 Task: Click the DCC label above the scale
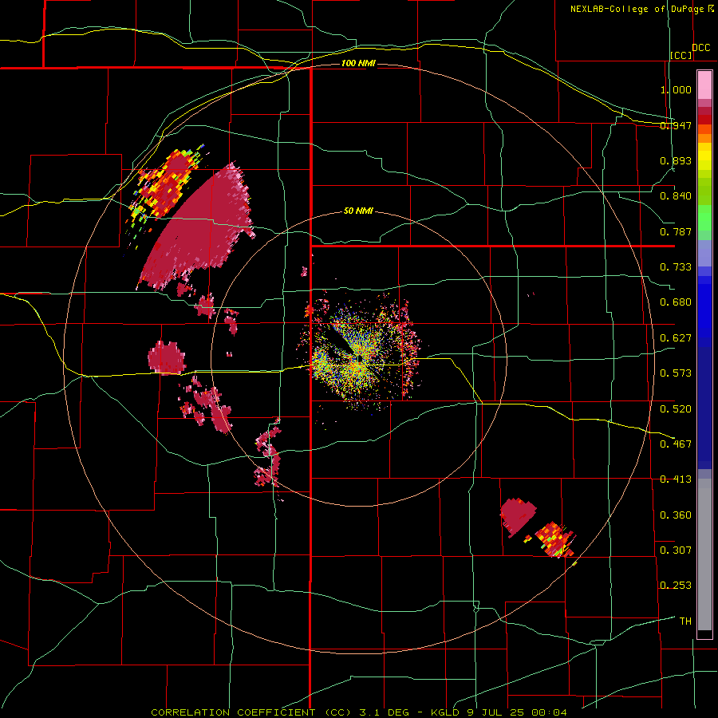tap(701, 48)
